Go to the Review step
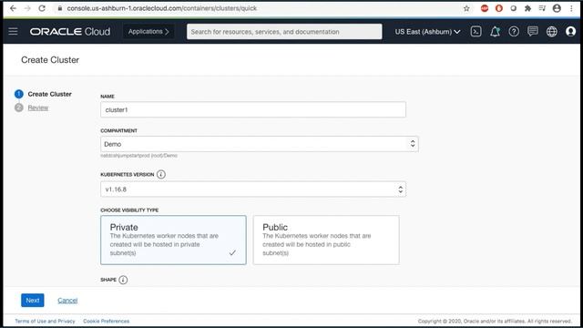 38,108
